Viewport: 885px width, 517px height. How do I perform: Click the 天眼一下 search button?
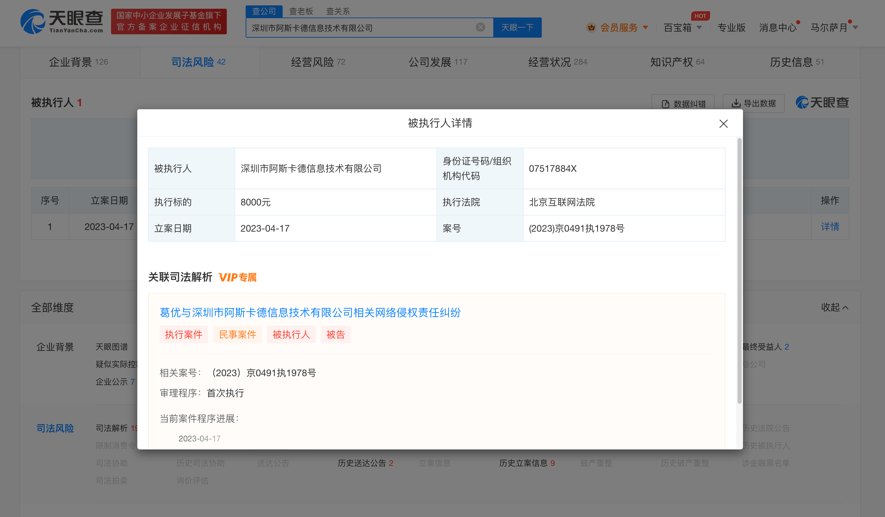(517, 27)
